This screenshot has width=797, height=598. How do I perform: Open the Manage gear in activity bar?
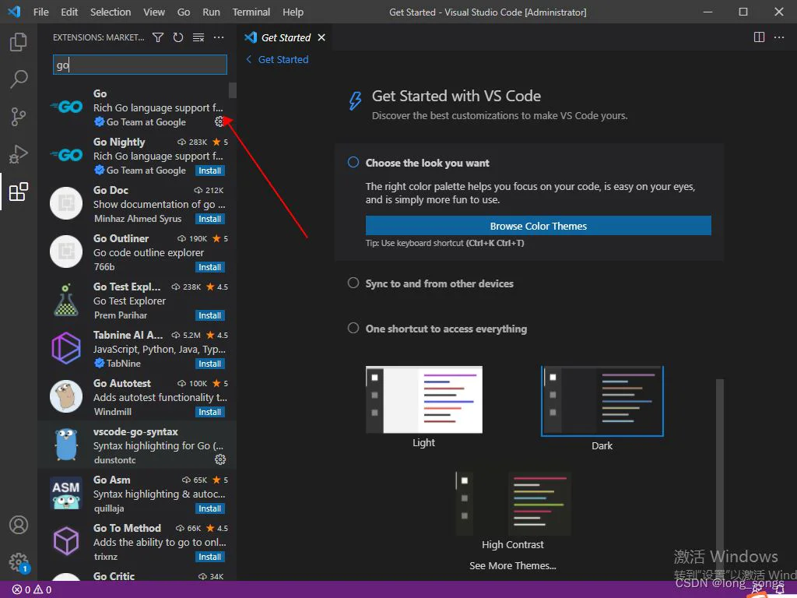(x=19, y=562)
